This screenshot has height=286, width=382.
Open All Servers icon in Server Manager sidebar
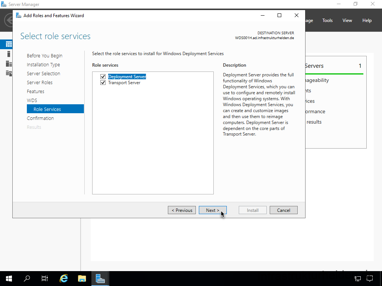(x=9, y=64)
